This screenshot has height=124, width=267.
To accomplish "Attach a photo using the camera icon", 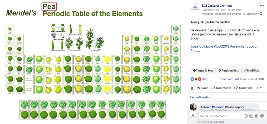I will pyautogui.click(x=251, y=116).
